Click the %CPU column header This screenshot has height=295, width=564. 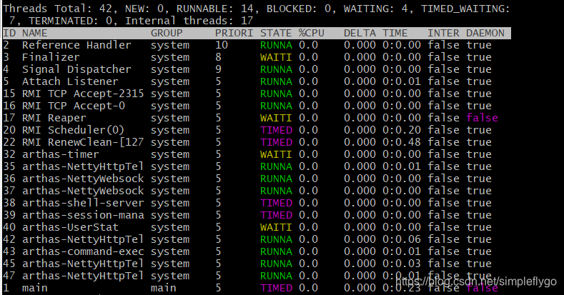(312, 33)
